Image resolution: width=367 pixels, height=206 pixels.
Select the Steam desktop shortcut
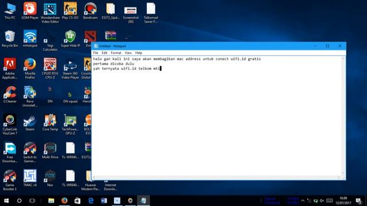pos(30,122)
